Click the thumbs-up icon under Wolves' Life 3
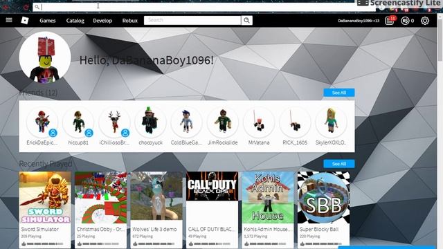Screen dimensions: 443x249 point(135,243)
